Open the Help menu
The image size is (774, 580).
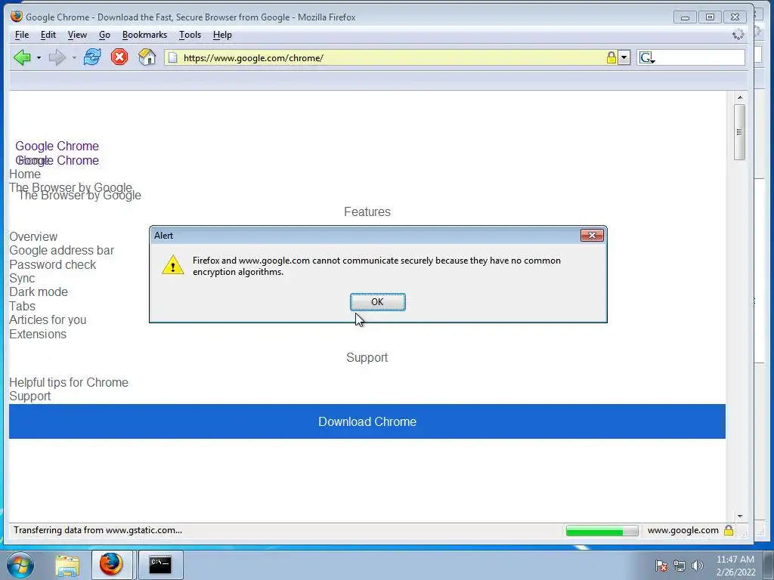click(x=222, y=35)
